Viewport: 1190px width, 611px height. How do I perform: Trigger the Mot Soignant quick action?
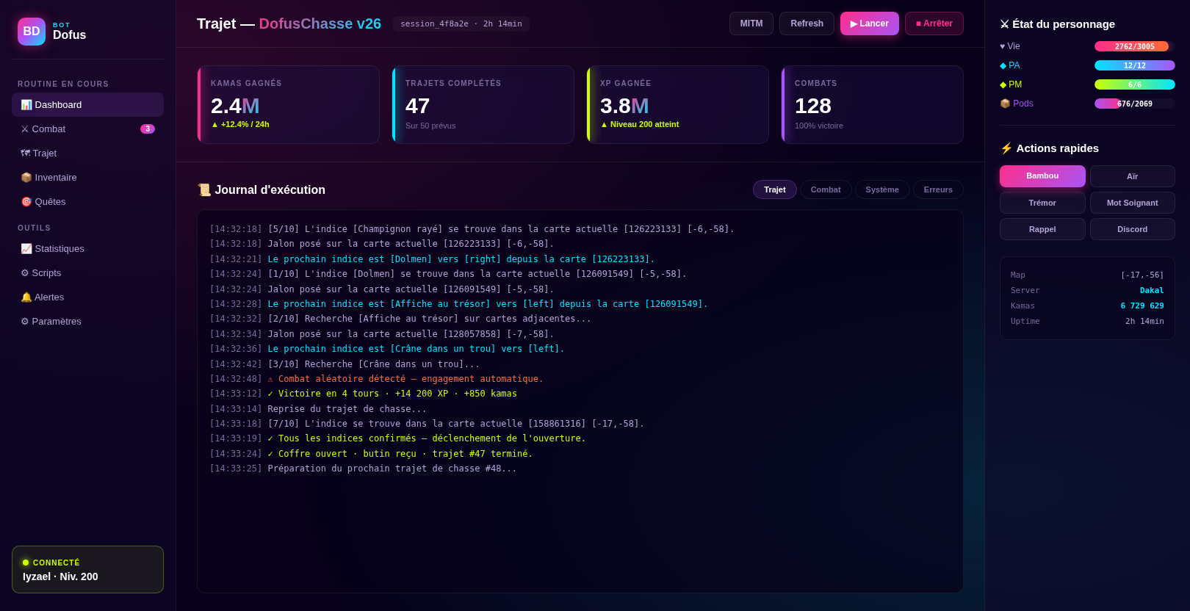coord(1133,203)
